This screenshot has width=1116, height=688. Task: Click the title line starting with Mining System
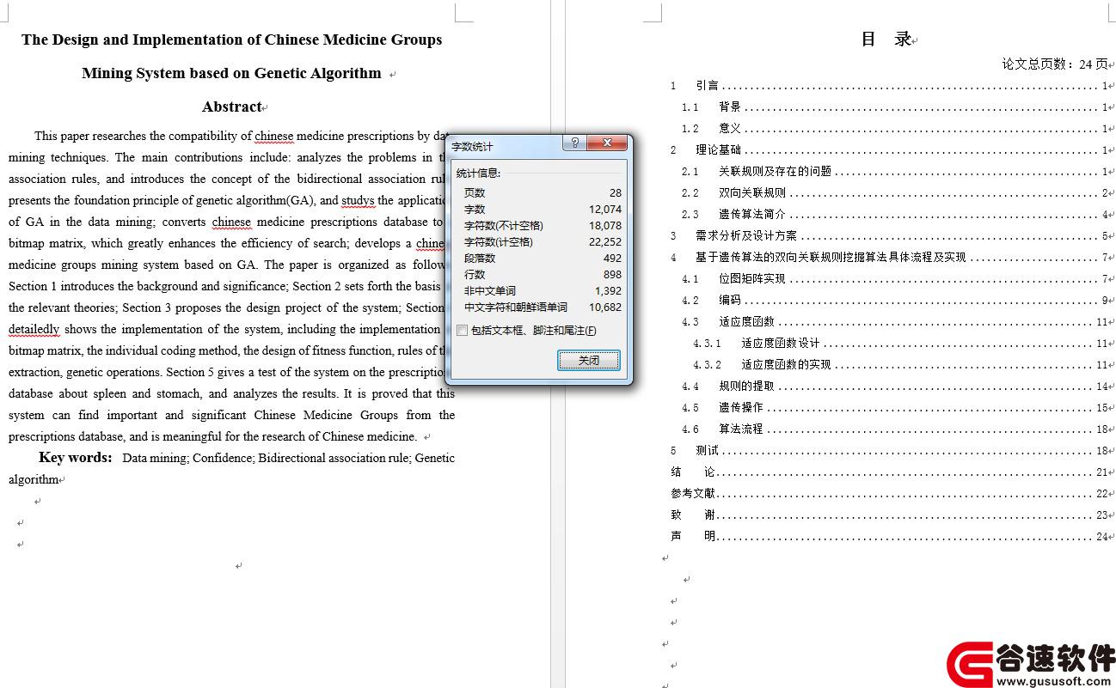point(231,73)
